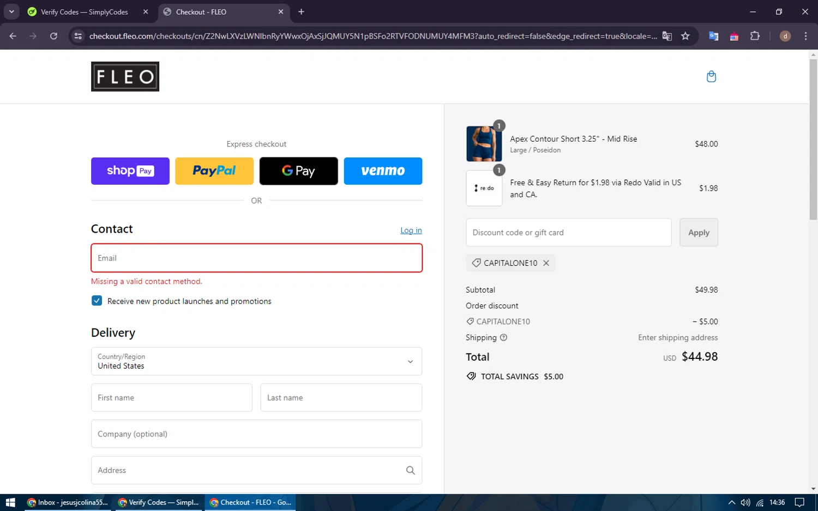Select Checkout - FLEO taskbar button
818x511 pixels.
pyautogui.click(x=250, y=502)
